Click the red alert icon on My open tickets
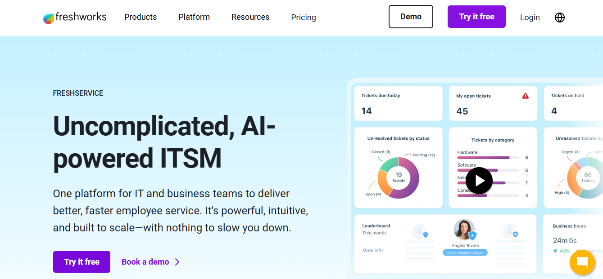Viewport: 603px width, 279px height. 525,96
